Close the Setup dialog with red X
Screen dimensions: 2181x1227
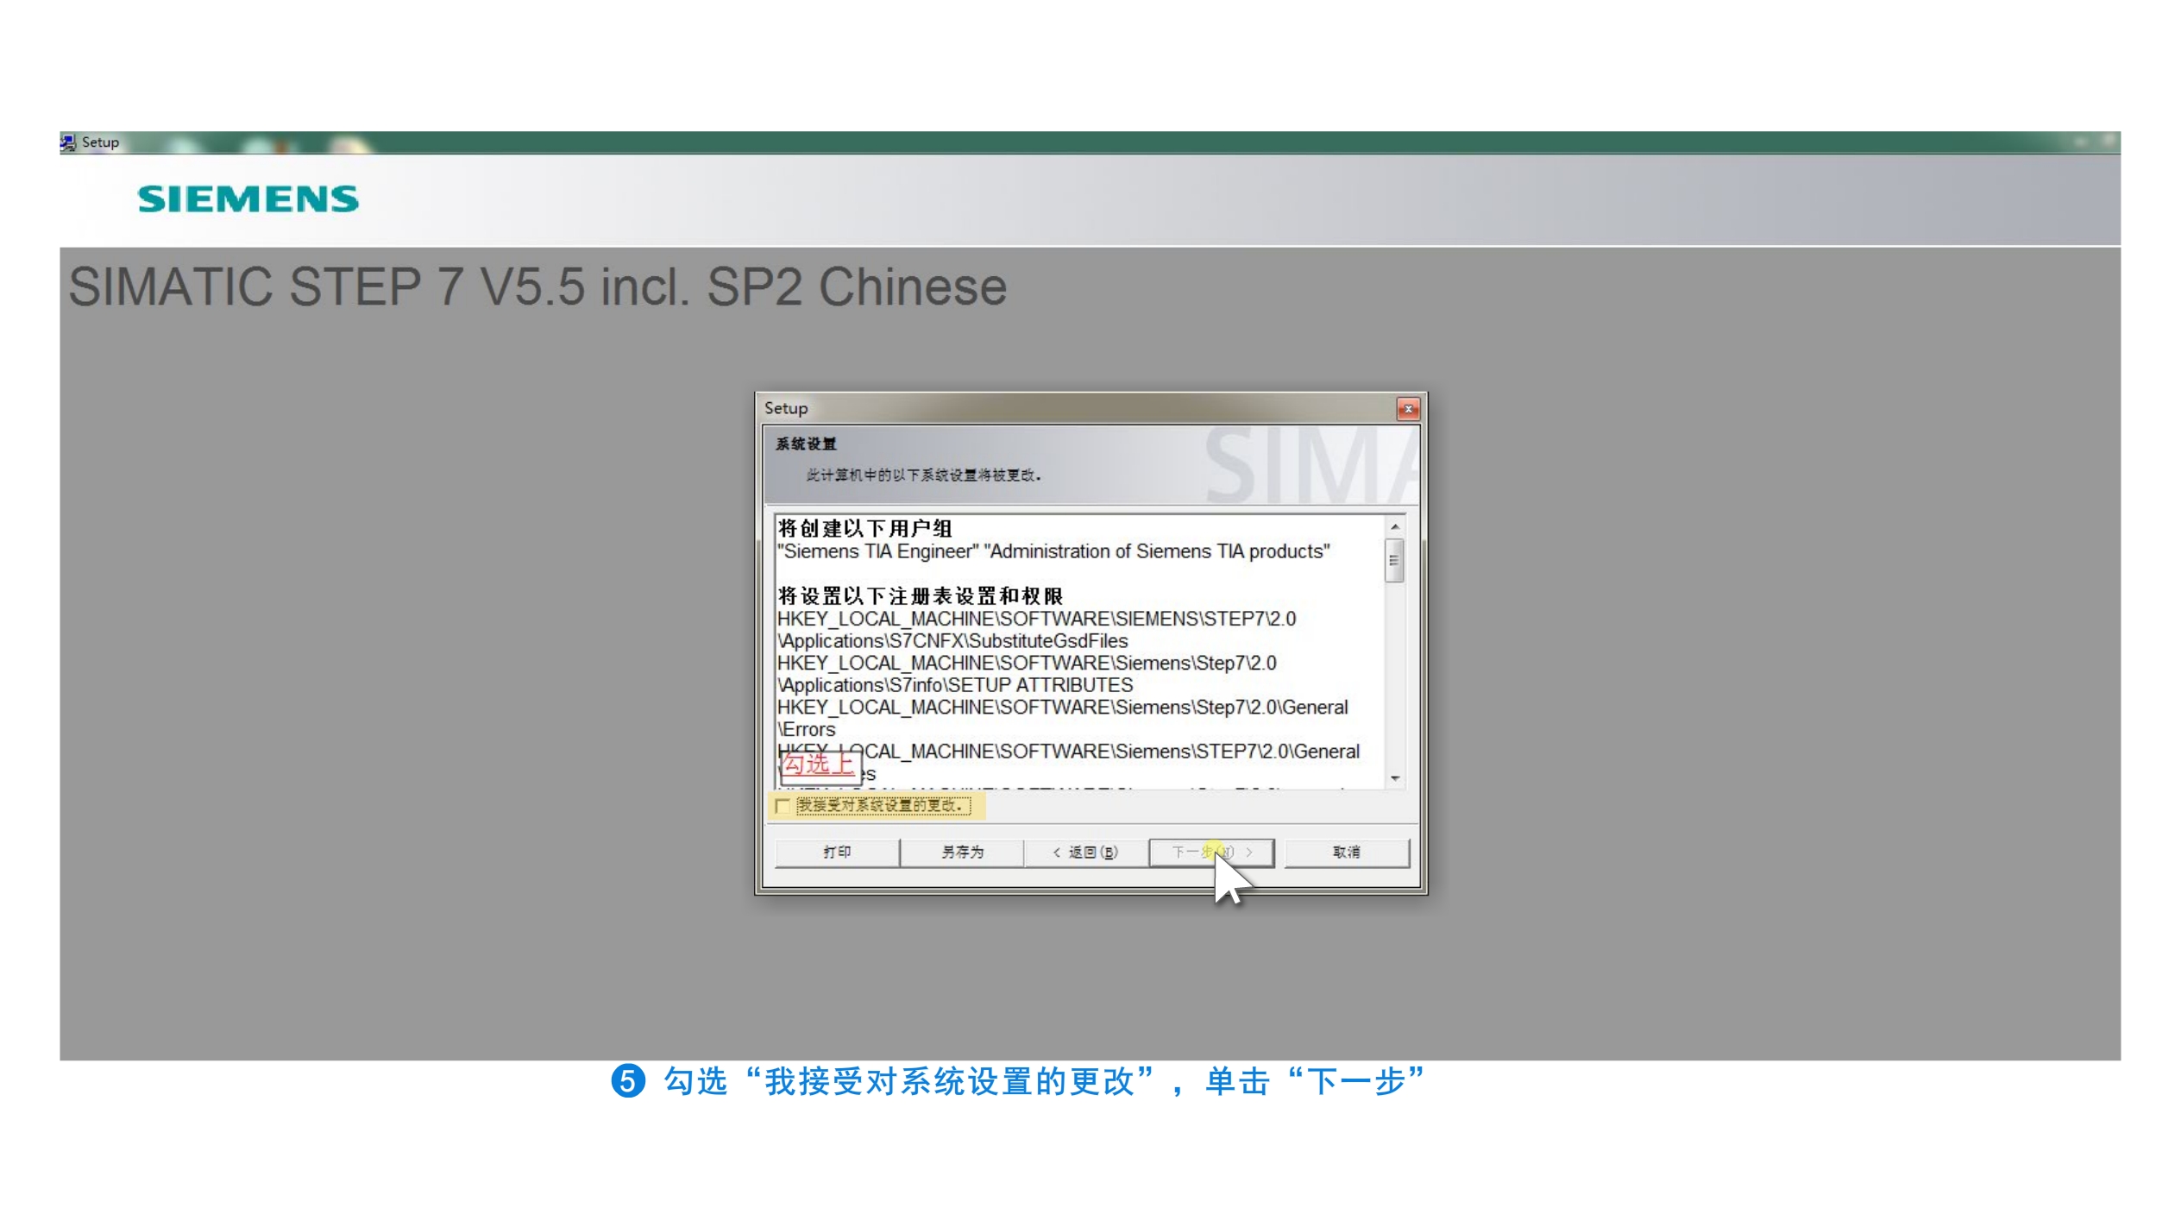click(x=1407, y=409)
